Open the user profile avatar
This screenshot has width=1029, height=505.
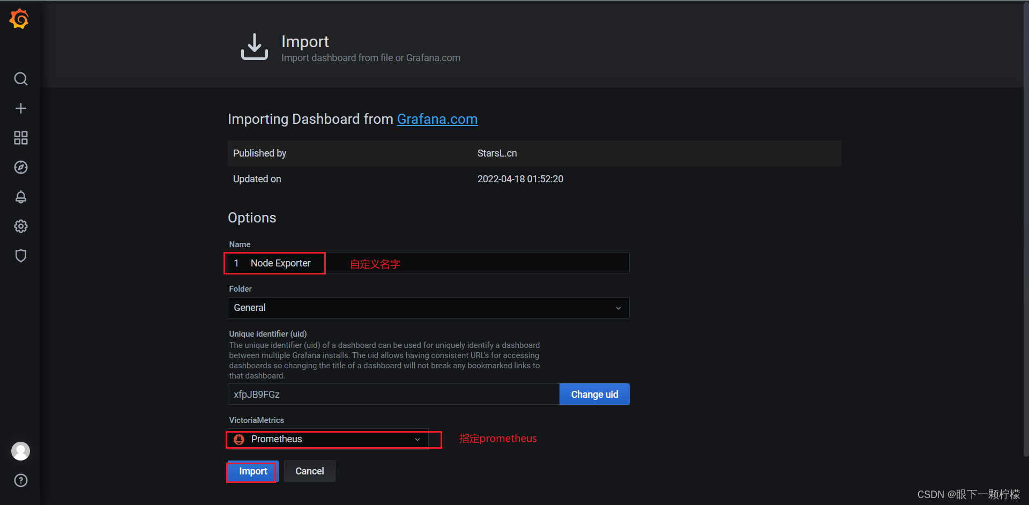point(20,451)
